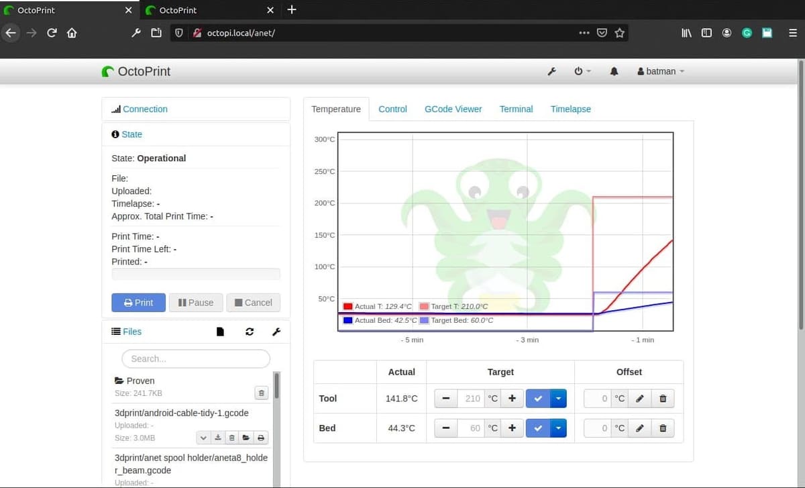Screen dimensions: 805x488
Task: Open the system power menu
Action: tap(582, 71)
